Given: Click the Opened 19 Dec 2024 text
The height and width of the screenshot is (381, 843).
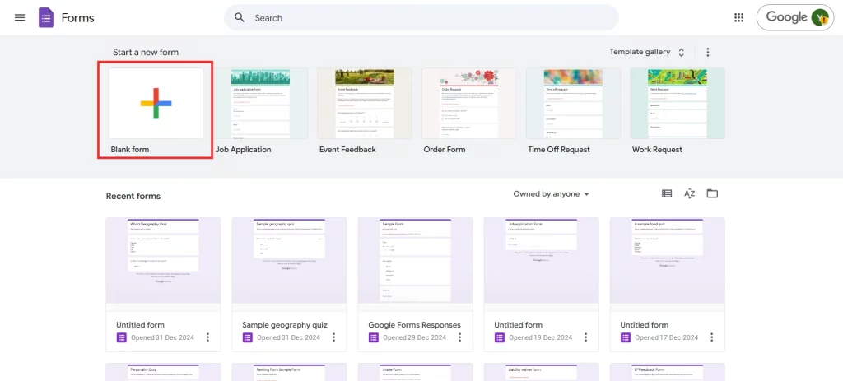Looking at the screenshot, I should pos(540,337).
